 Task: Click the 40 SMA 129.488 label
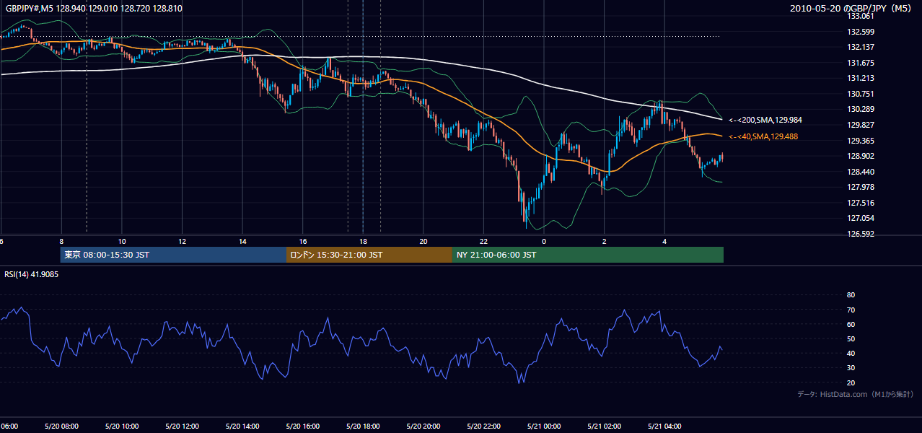(763, 136)
